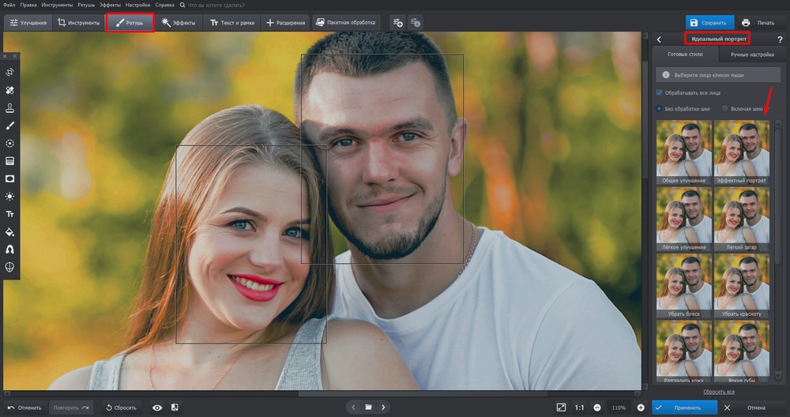Select the horseshoe-shaped tool icon
This screenshot has width=790, height=417.
pyautogui.click(x=9, y=250)
